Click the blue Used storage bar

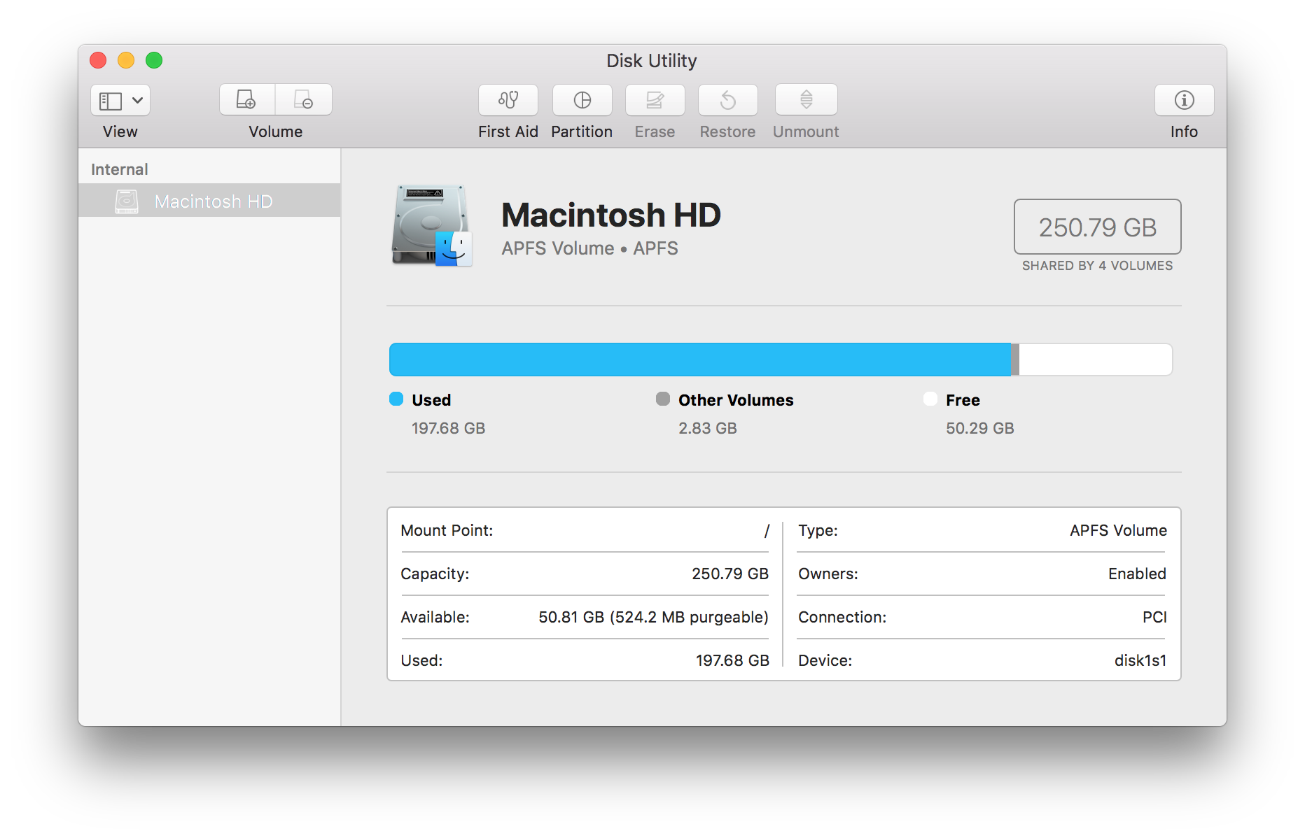point(700,360)
